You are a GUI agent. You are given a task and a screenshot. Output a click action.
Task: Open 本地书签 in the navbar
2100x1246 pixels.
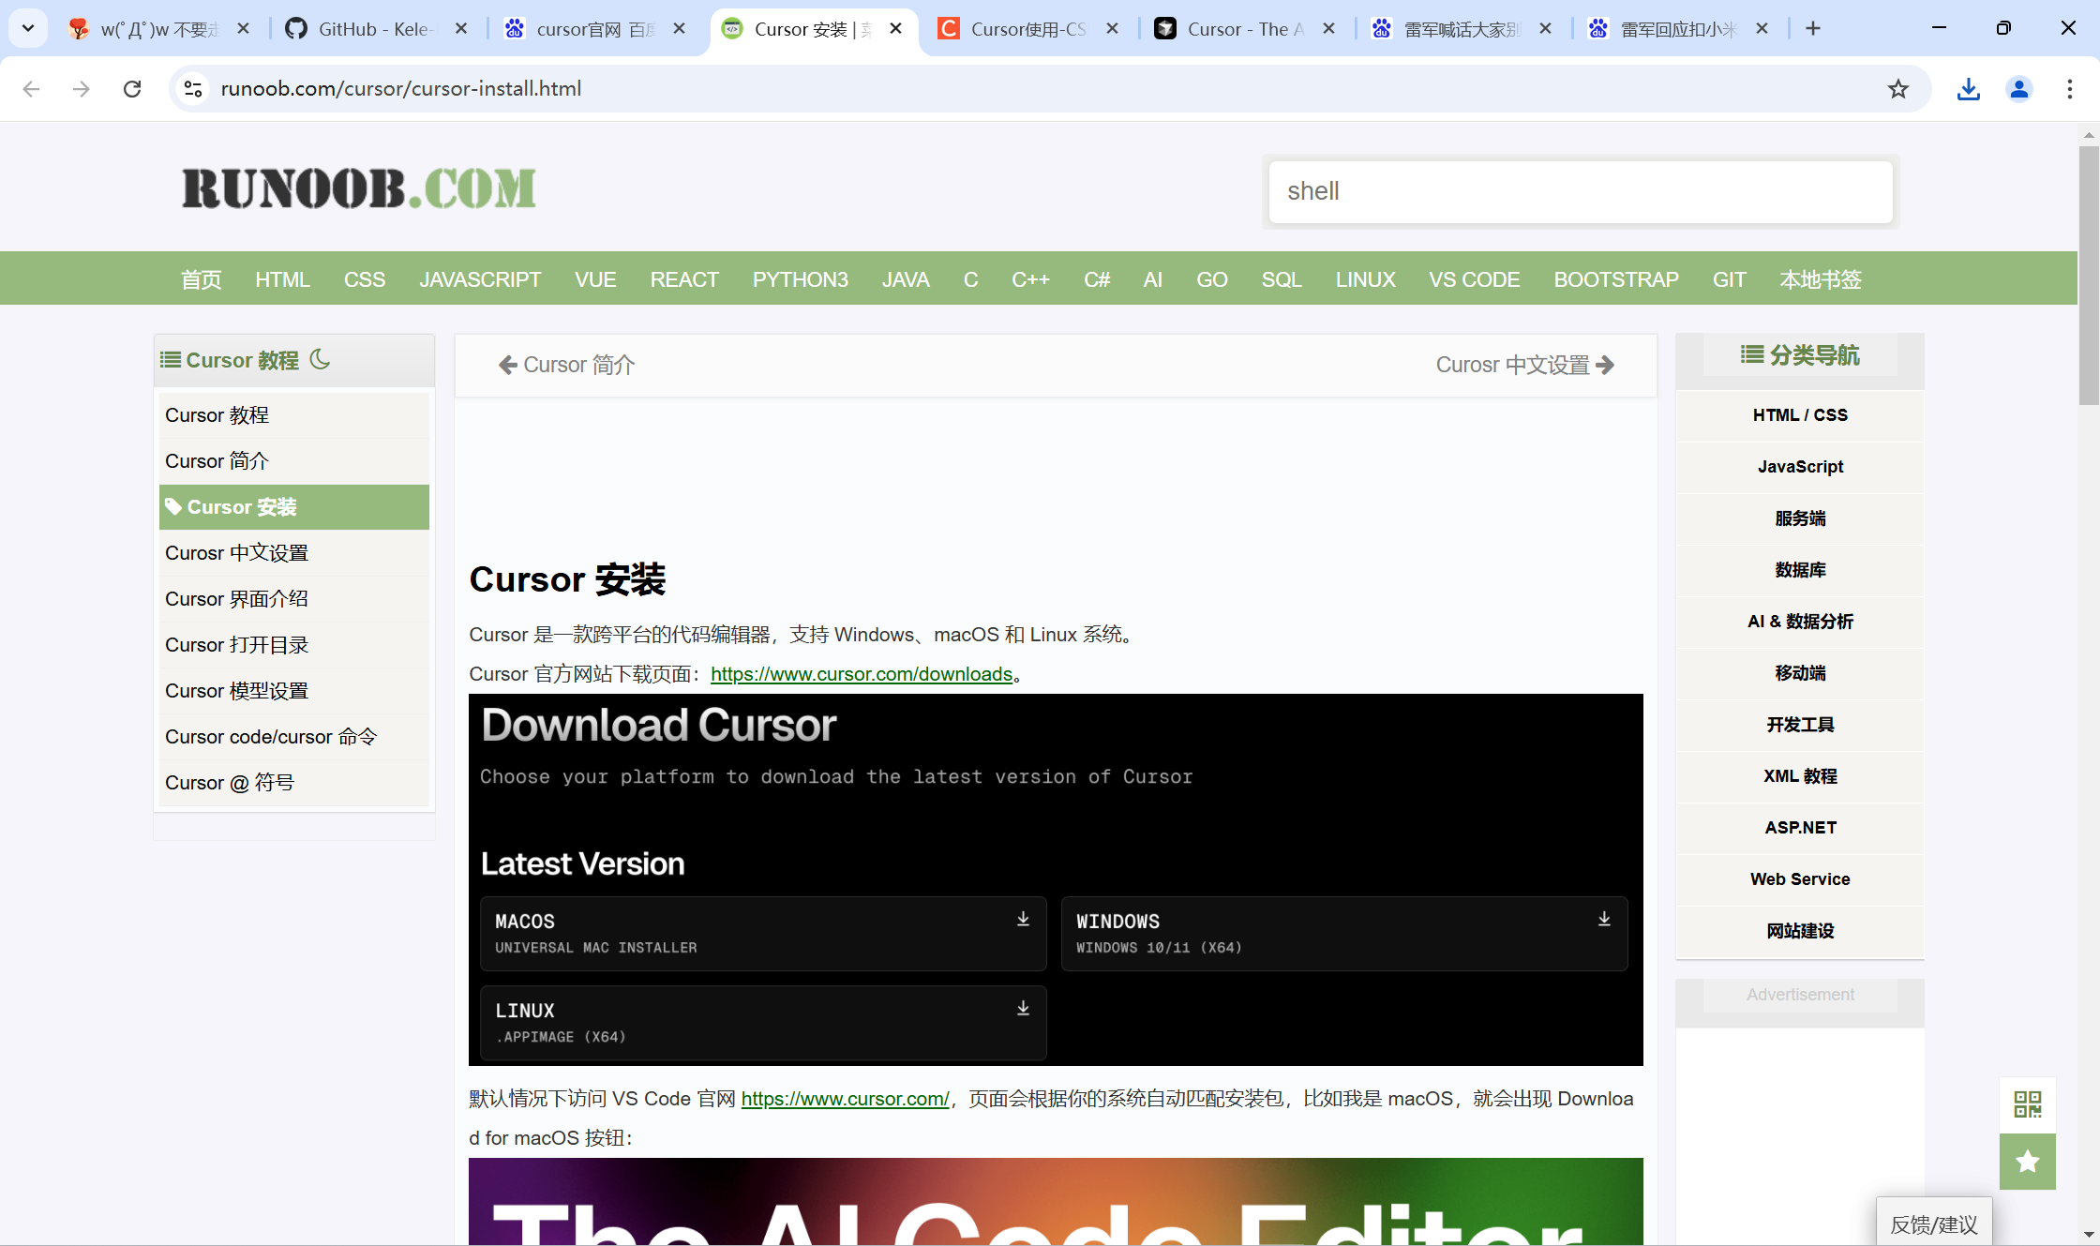point(1821,279)
